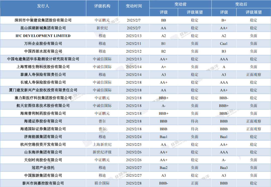Click B1 rating in 万科 row
Image resolution: width=271 pixels, height=187 pixels.
[x=164, y=44]
